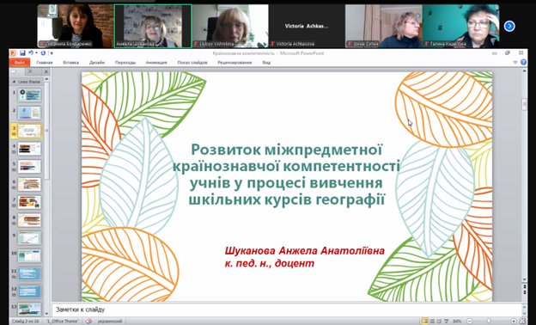Screen dimensions: 536x325
Task: Open the Undo history dropdown arrow
Action: coord(36,53)
